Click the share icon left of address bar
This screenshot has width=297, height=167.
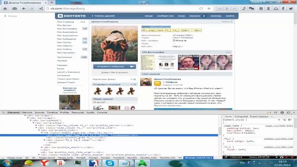click(41, 8)
